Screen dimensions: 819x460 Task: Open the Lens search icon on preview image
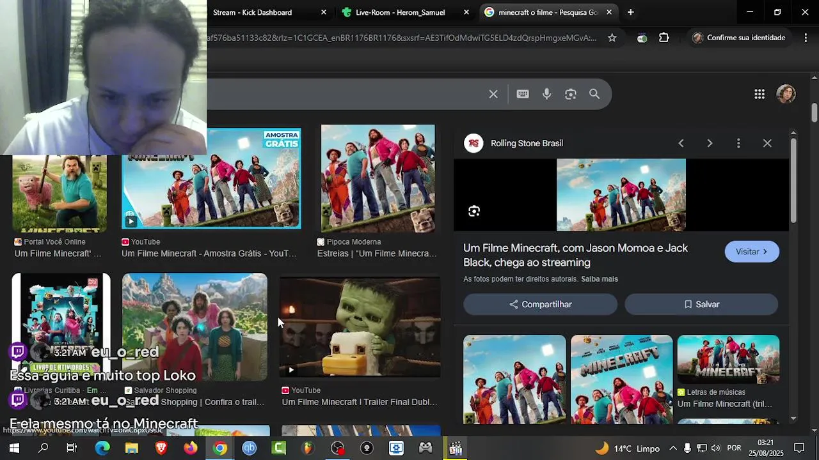(474, 211)
